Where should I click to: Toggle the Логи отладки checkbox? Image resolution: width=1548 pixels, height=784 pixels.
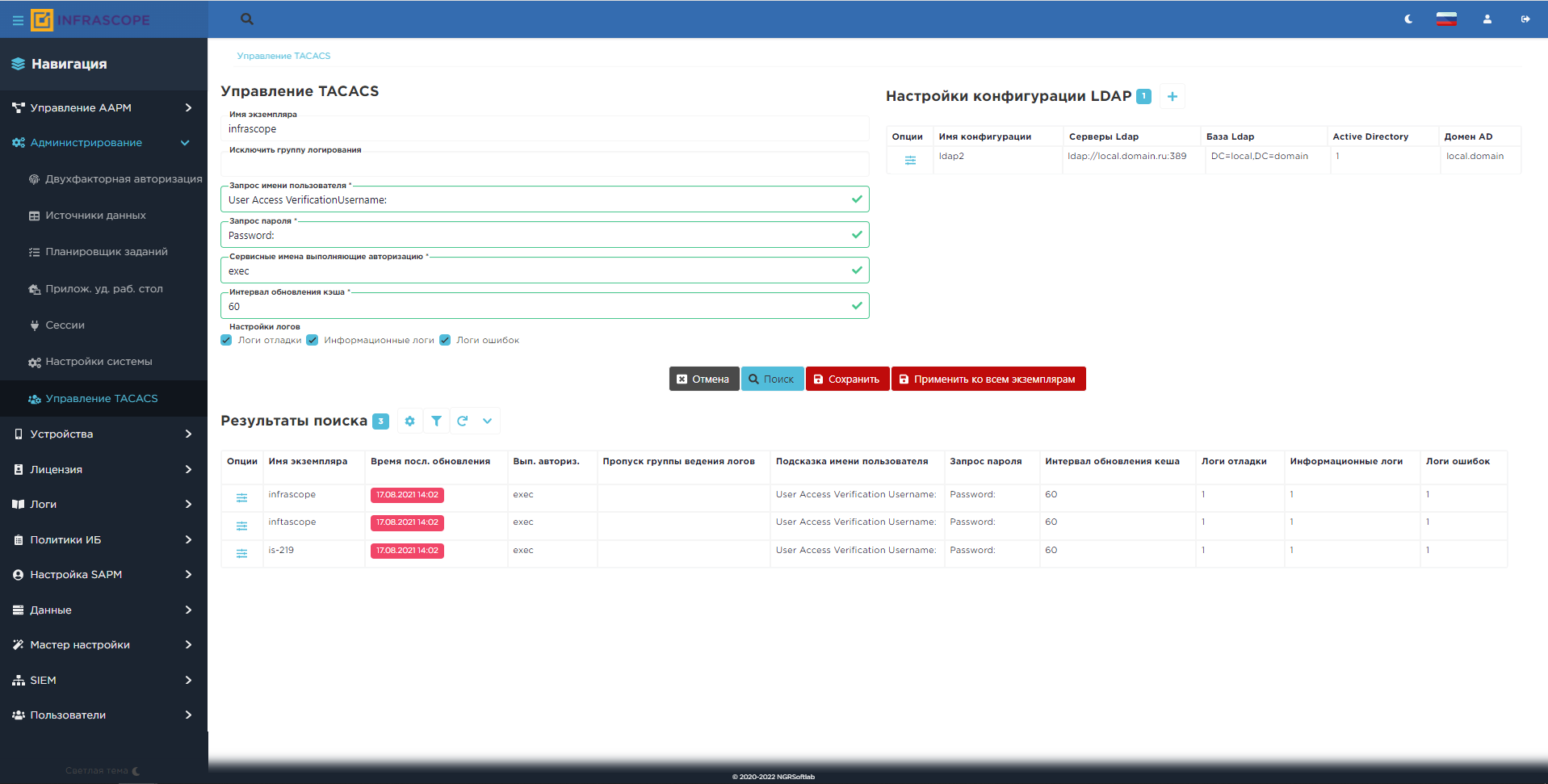[226, 340]
